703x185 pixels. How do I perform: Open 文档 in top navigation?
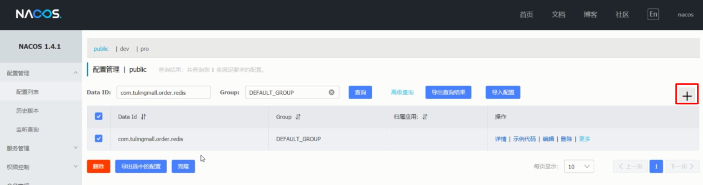558,15
